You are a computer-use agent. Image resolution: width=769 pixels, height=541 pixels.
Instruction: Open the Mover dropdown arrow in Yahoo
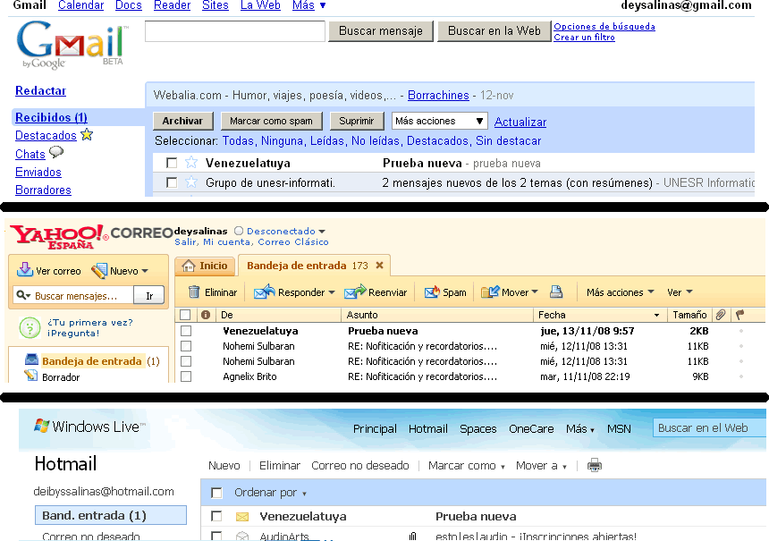tap(535, 292)
